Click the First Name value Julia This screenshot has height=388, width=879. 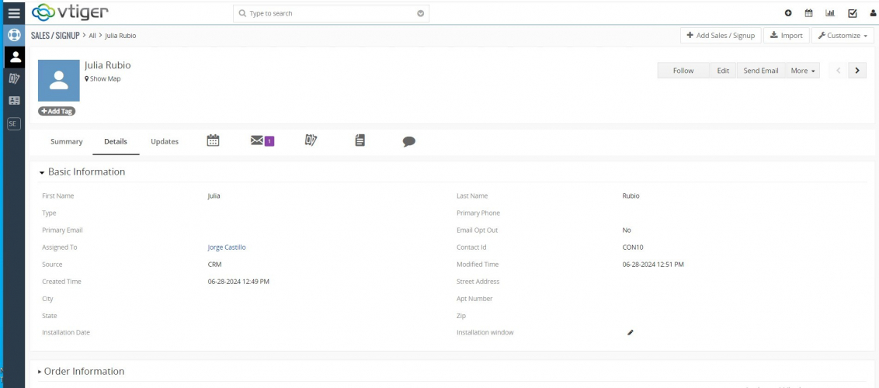pos(214,196)
